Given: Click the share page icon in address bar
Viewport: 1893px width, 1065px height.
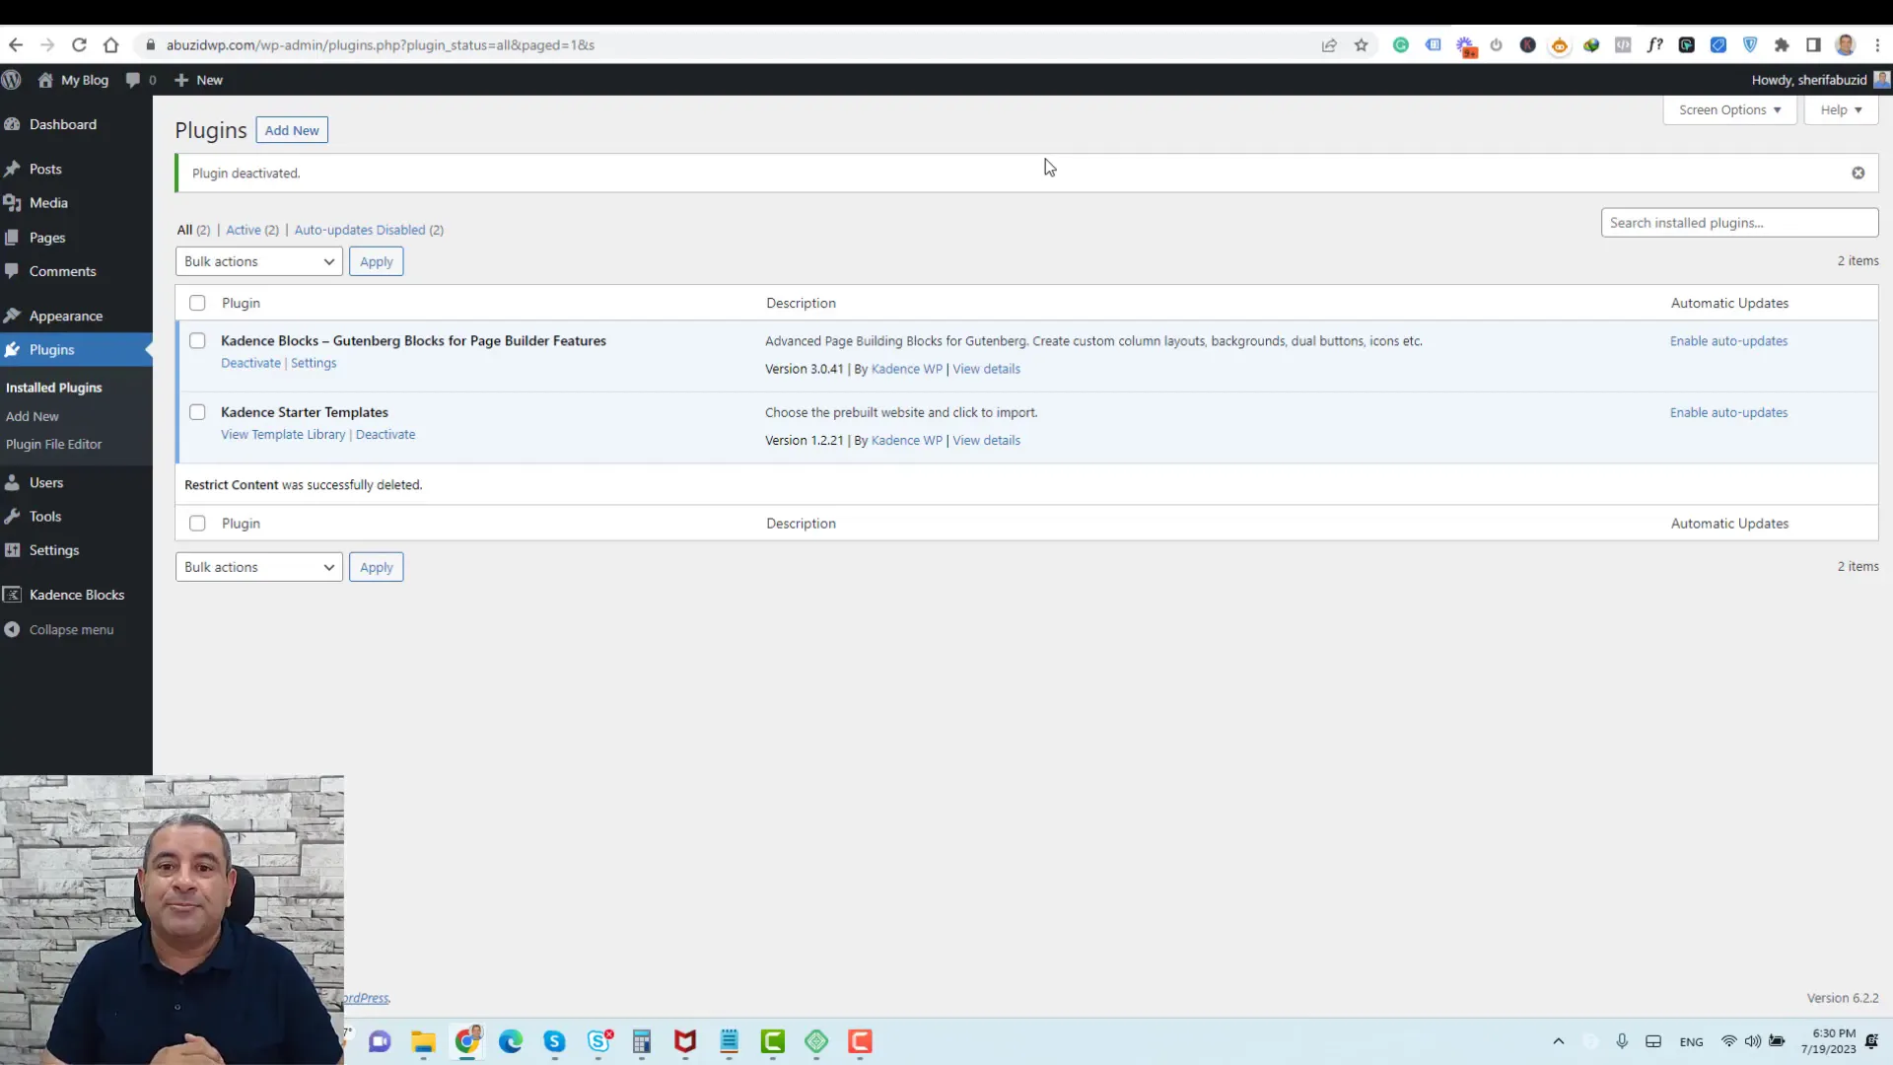Looking at the screenshot, I should [x=1329, y=45].
